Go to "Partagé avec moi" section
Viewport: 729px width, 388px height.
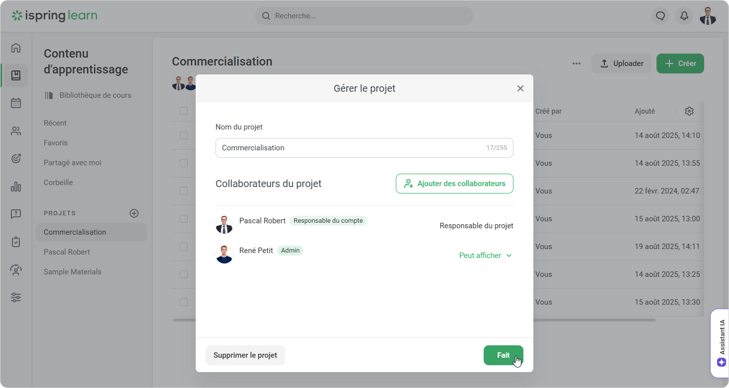pos(73,163)
